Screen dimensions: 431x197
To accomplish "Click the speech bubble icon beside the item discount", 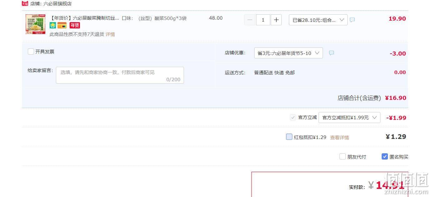I will click(352, 20).
